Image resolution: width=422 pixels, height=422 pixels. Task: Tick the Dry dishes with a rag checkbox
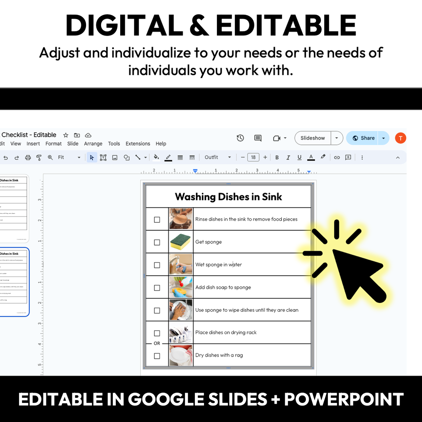(157, 356)
